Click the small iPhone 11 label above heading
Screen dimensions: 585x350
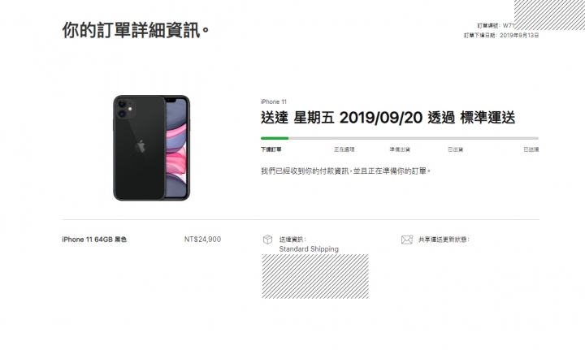click(274, 102)
